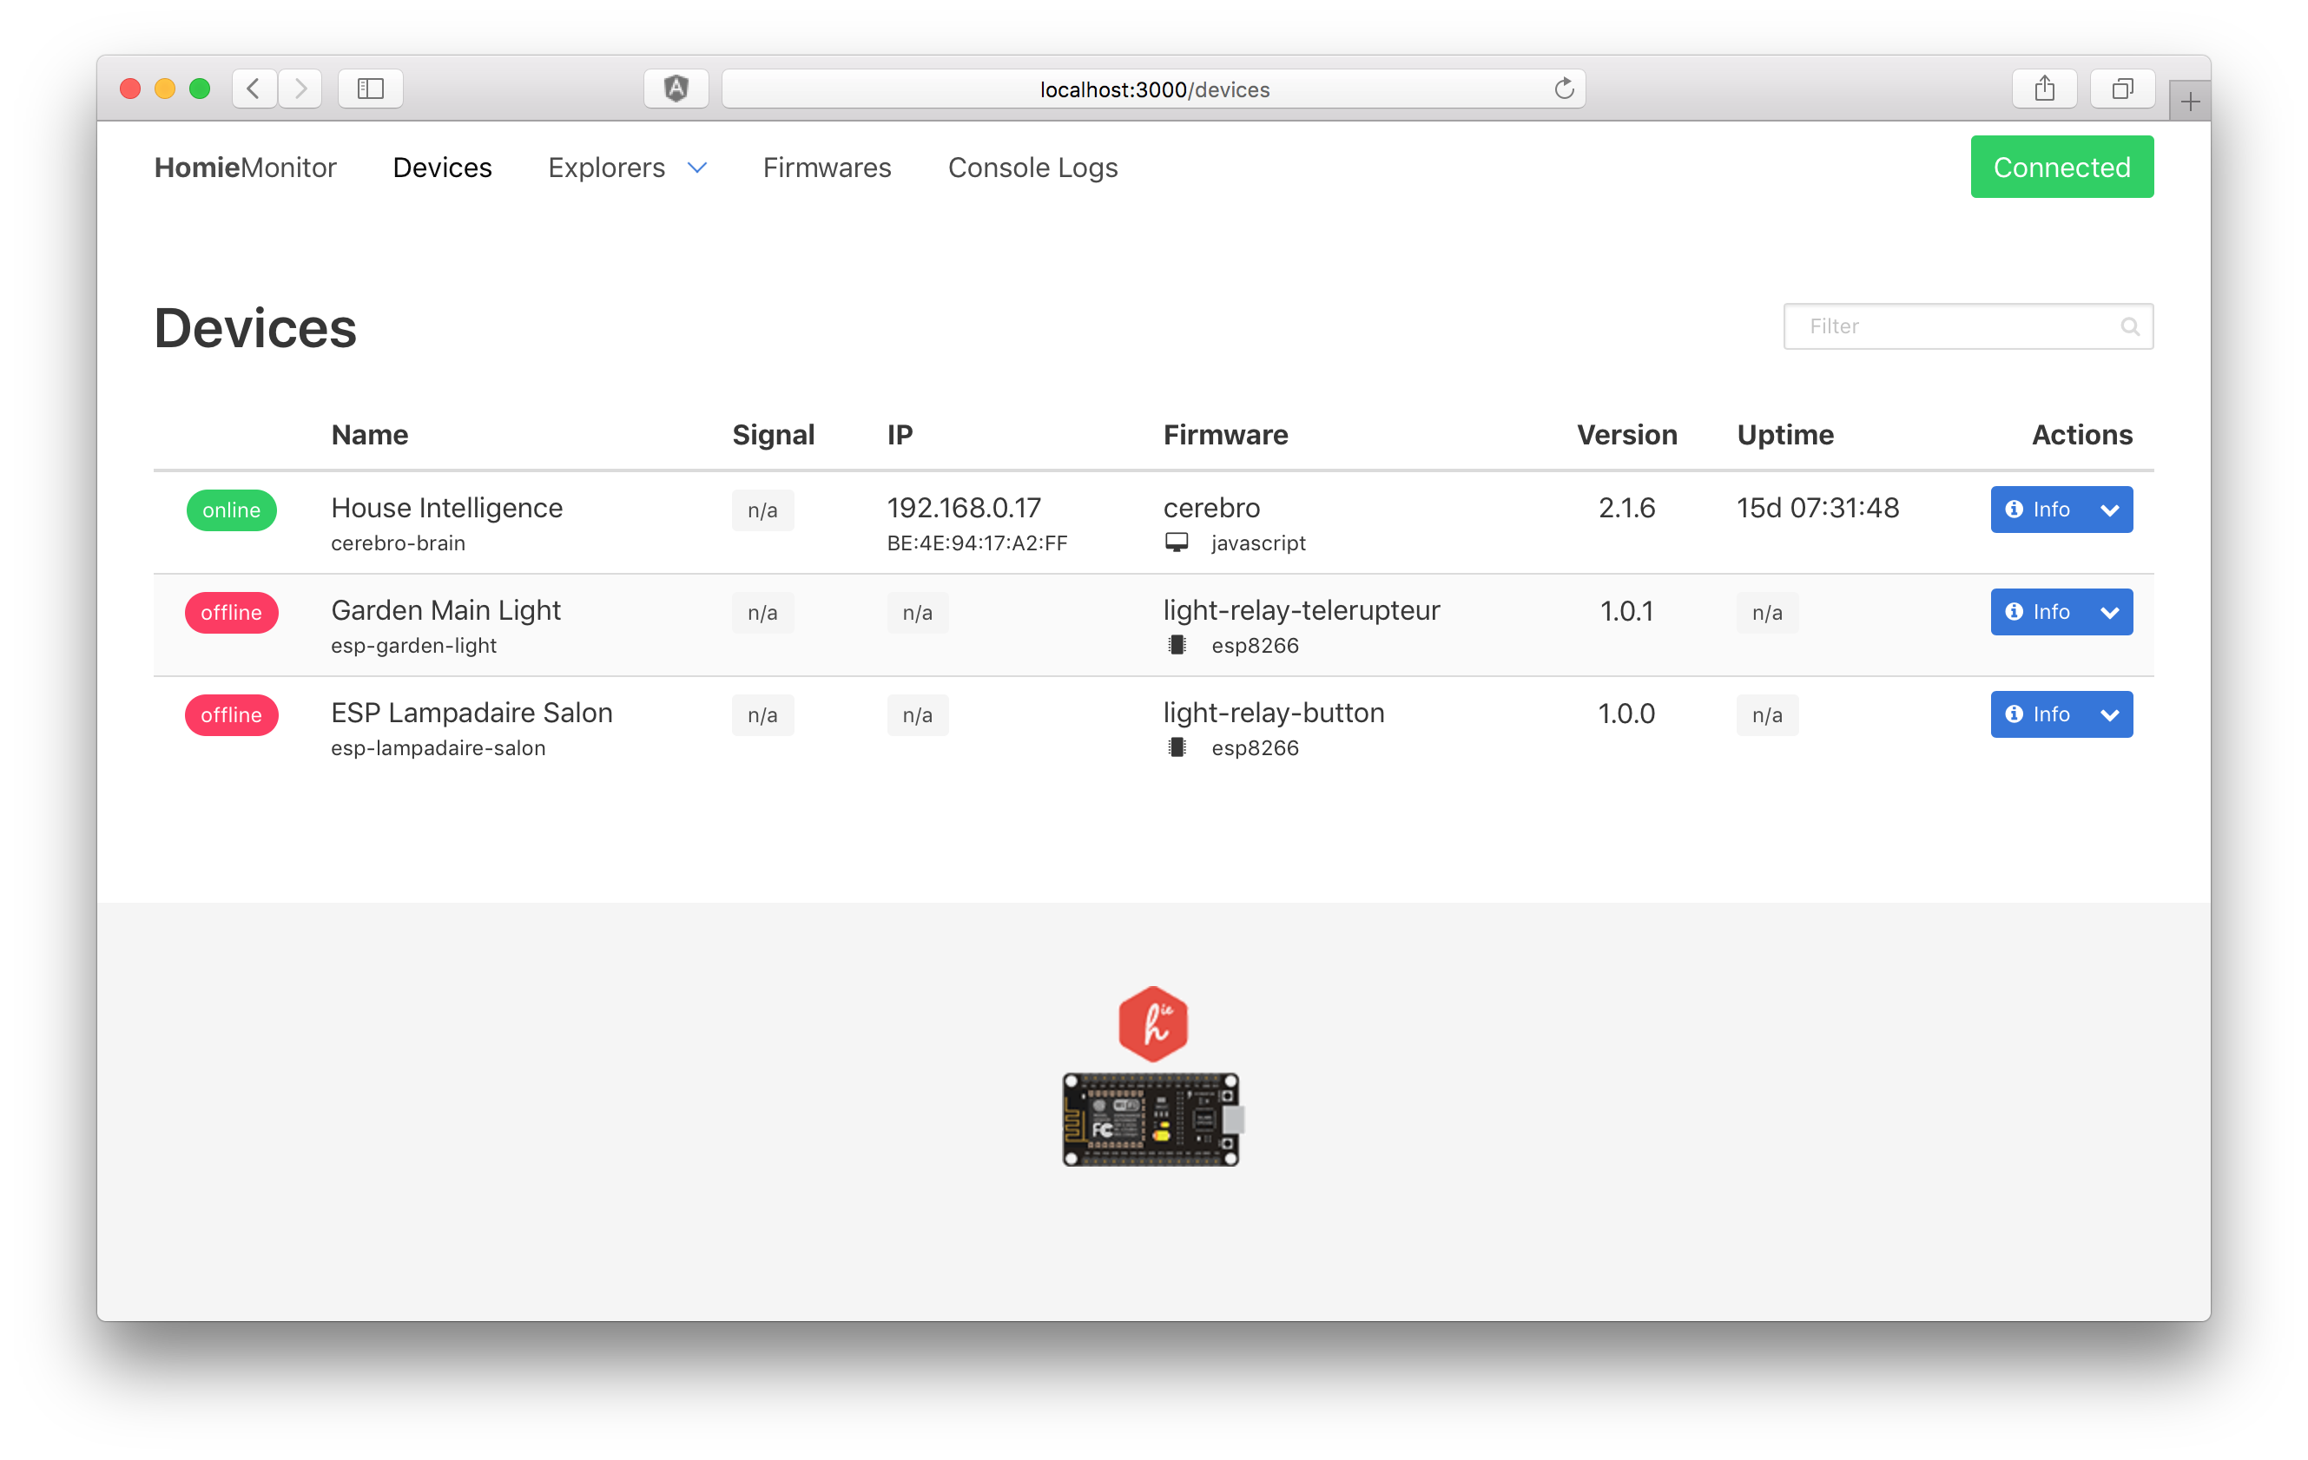Go to the Firmwares page
Screen dimensions: 2308x1460
(826, 168)
